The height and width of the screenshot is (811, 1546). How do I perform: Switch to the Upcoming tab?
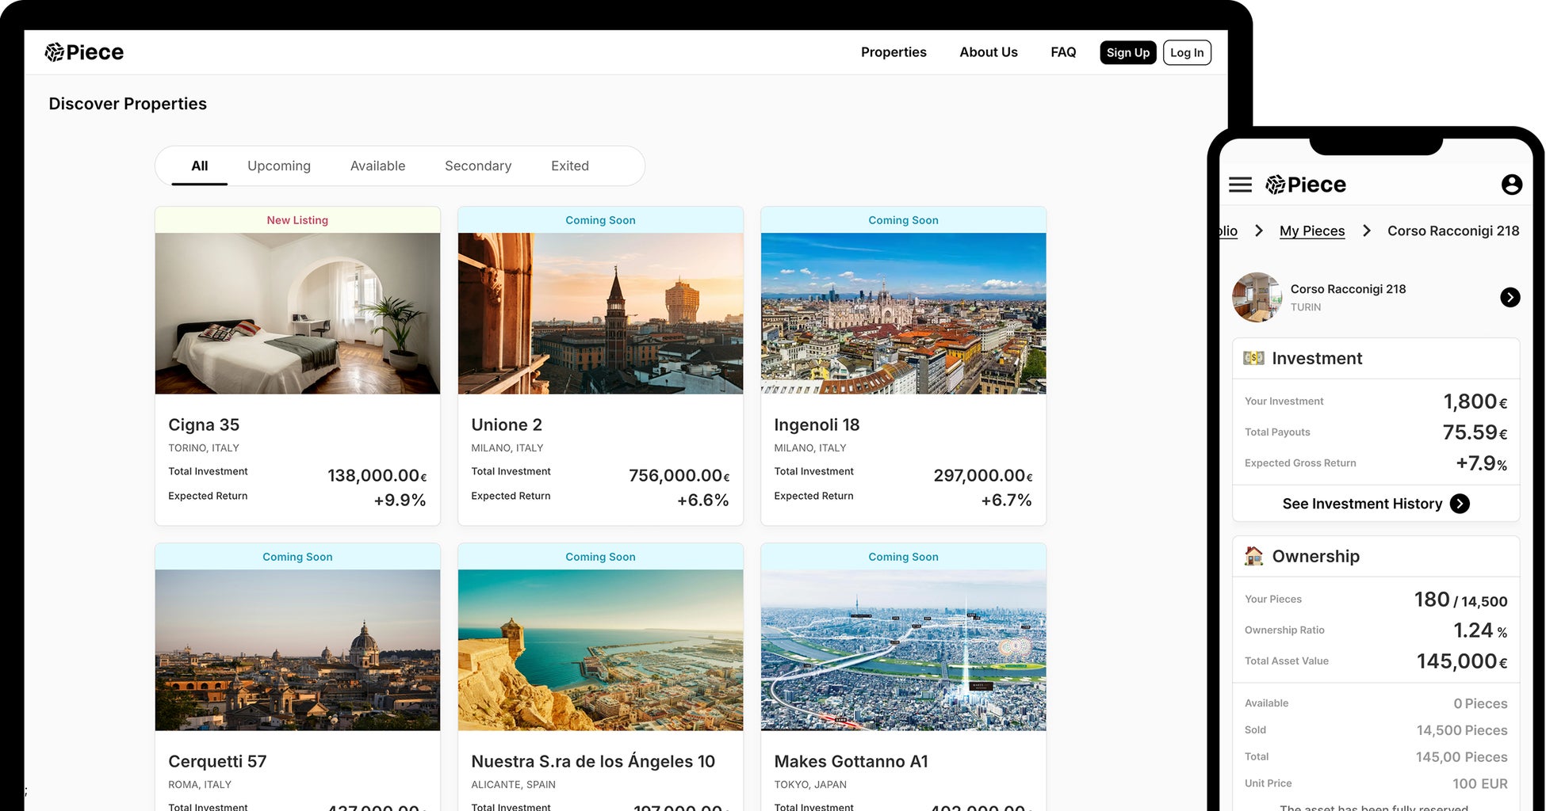click(x=278, y=166)
